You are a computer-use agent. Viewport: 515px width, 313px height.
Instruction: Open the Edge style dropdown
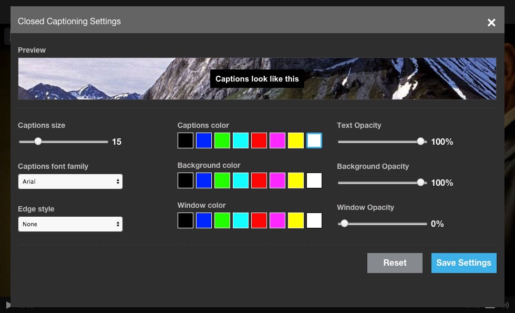coord(70,224)
